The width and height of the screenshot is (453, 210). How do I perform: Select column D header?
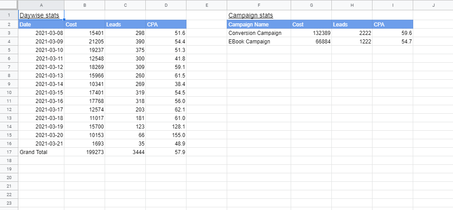(166, 5)
